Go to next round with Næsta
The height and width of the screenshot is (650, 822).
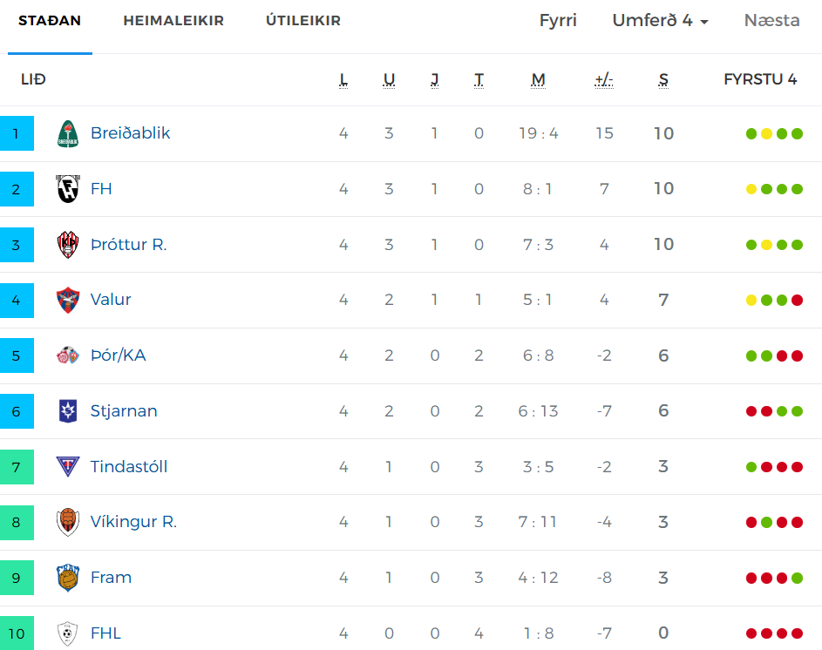(x=771, y=20)
